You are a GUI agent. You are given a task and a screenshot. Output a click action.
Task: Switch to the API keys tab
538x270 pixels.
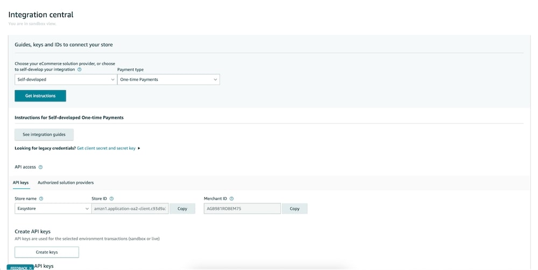pyautogui.click(x=21, y=183)
